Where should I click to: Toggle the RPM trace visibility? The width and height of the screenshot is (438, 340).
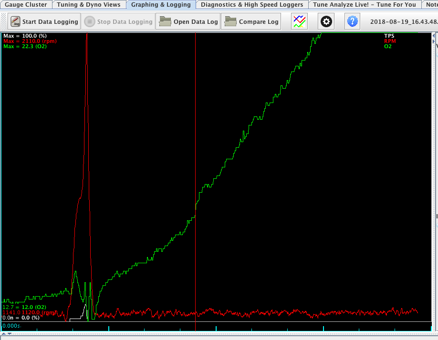pos(389,41)
